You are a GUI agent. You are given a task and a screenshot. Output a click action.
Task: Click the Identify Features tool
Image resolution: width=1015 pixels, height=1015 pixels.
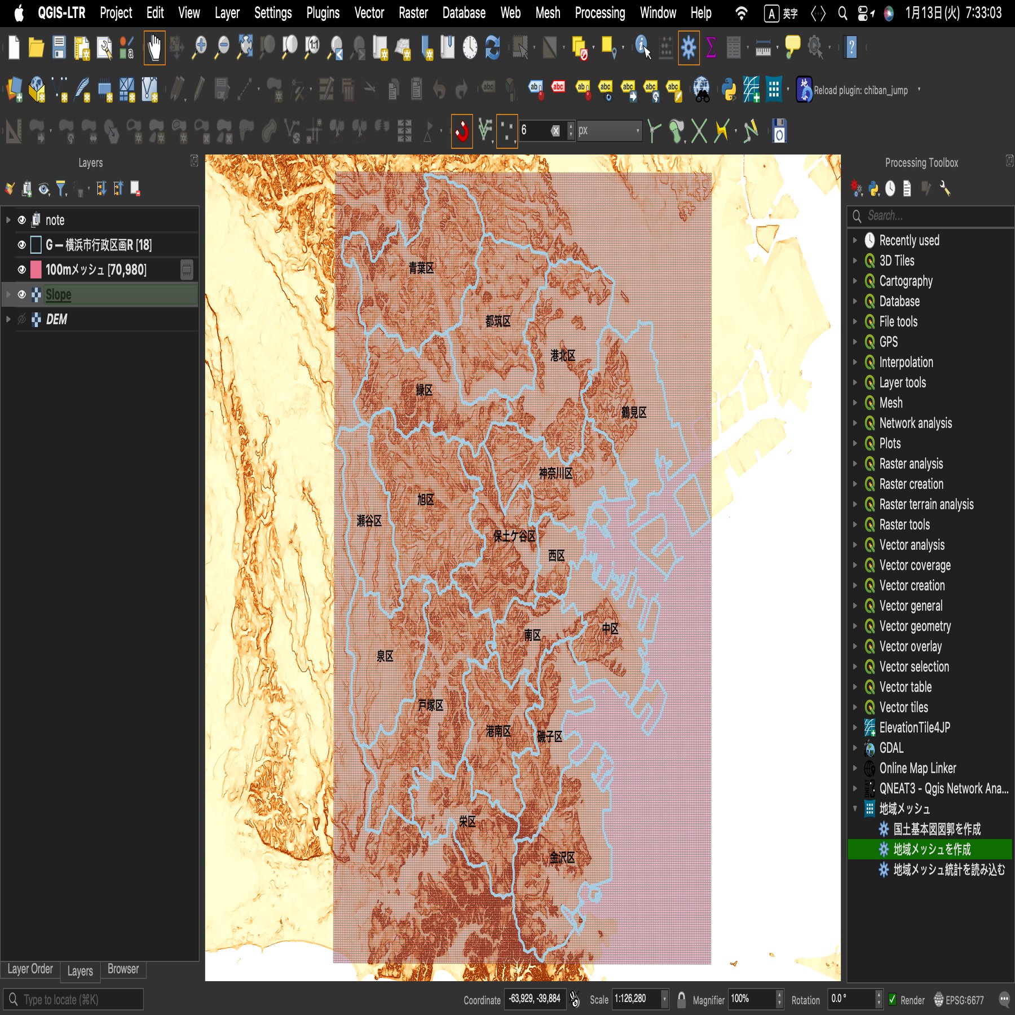(642, 48)
